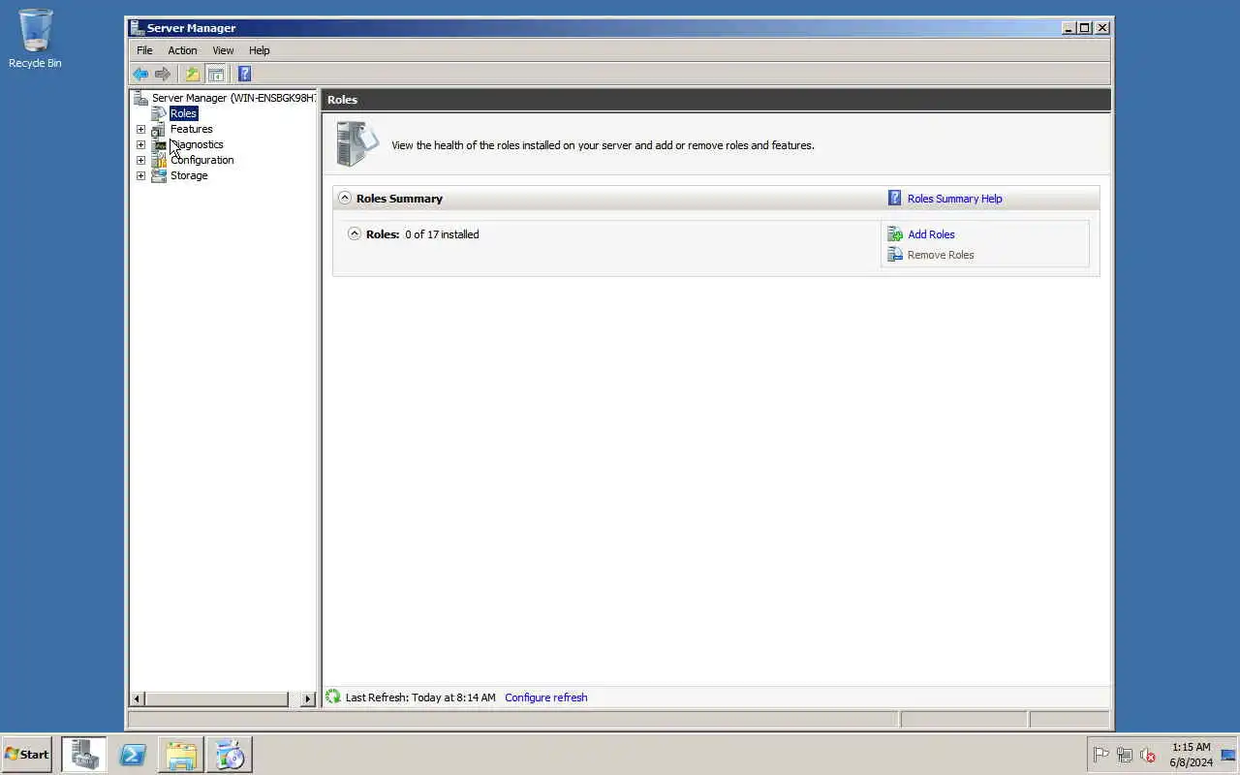Select Storage label in the tree

[189, 175]
